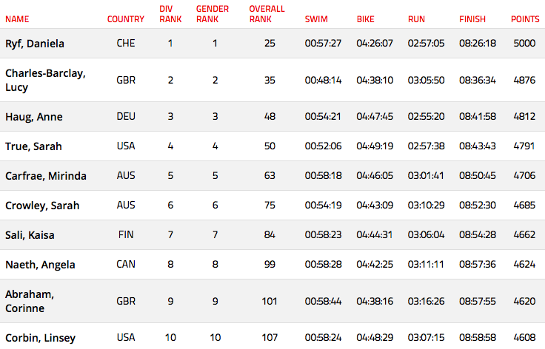Sort table by NAME column header
The width and height of the screenshot is (545, 349).
pyautogui.click(x=17, y=19)
